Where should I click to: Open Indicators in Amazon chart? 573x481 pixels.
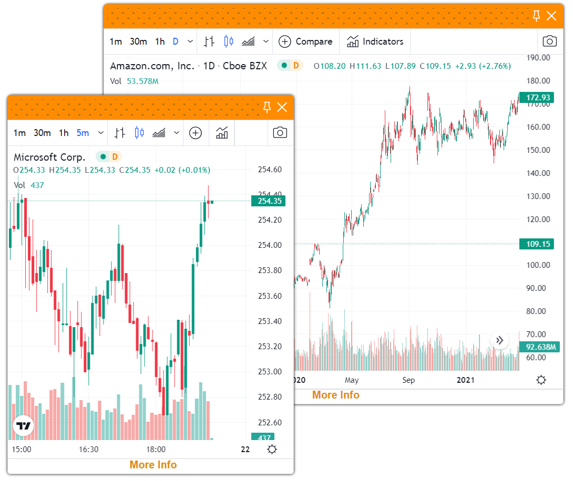[375, 41]
